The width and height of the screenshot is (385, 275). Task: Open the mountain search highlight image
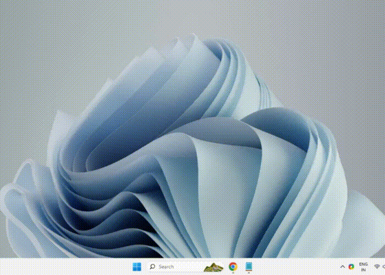[x=213, y=267]
